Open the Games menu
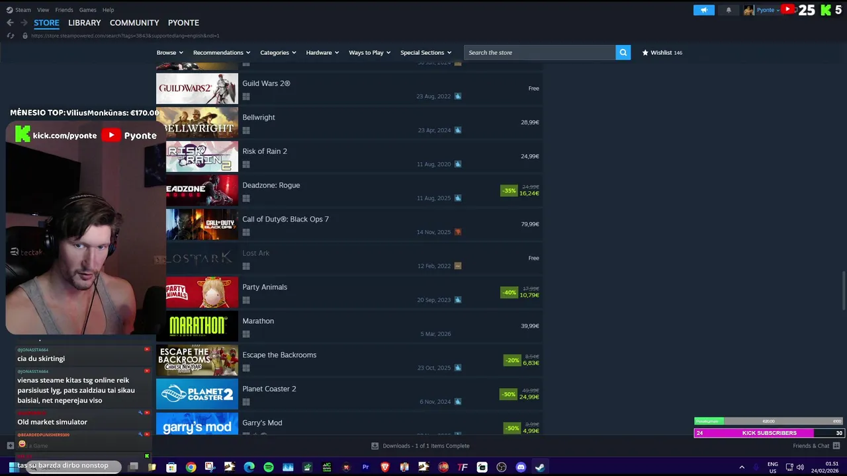This screenshot has height=476, width=847. [x=87, y=10]
